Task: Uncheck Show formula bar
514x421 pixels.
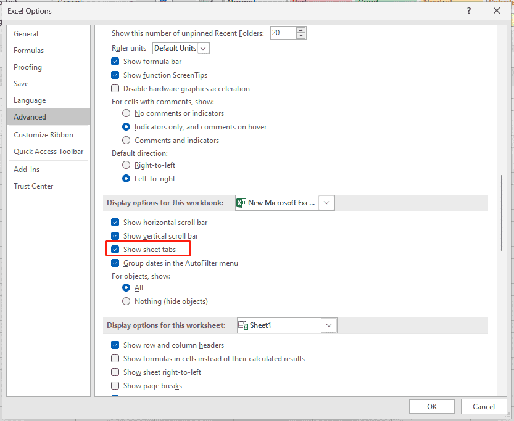Action: (x=115, y=61)
